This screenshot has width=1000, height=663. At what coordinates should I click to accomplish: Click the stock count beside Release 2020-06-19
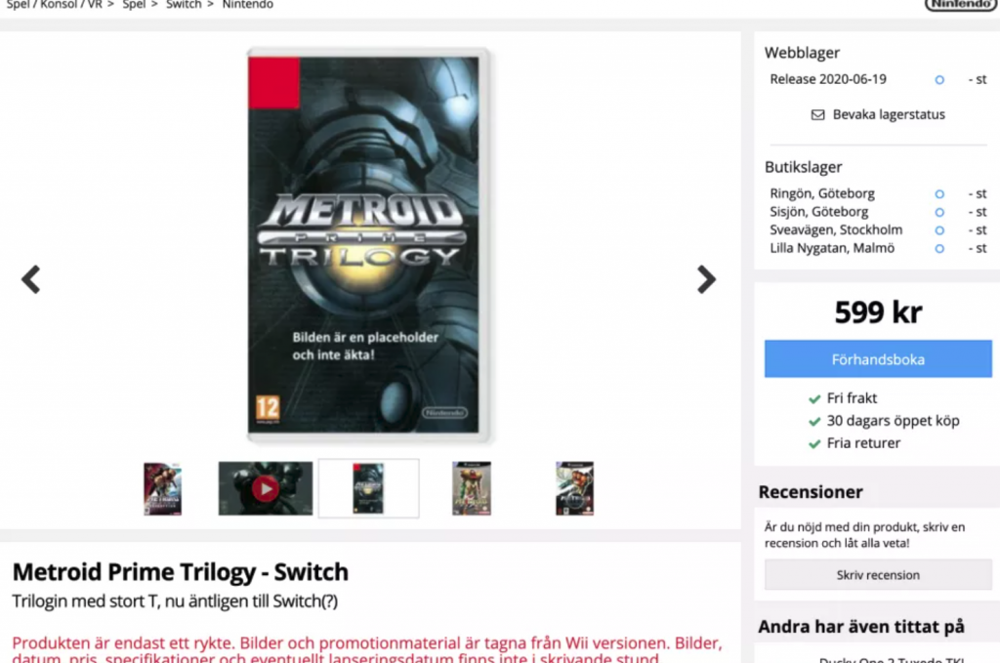977,80
